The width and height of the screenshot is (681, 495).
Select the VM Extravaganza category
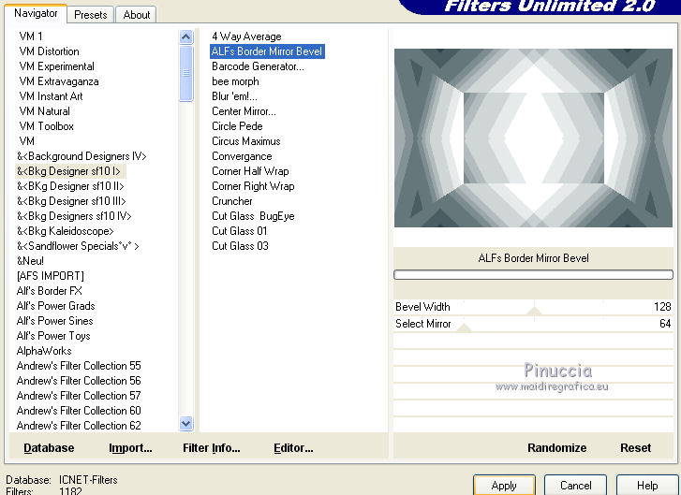coord(59,81)
